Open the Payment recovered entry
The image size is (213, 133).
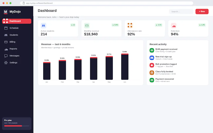pyautogui.click(x=177, y=80)
